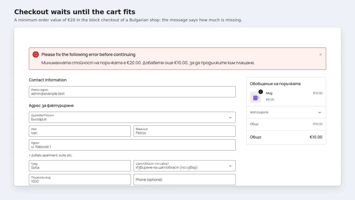Viewport: 355px width, 200px height.
Task: Open the Държава/Регион country dropdown
Action: (x=132, y=117)
